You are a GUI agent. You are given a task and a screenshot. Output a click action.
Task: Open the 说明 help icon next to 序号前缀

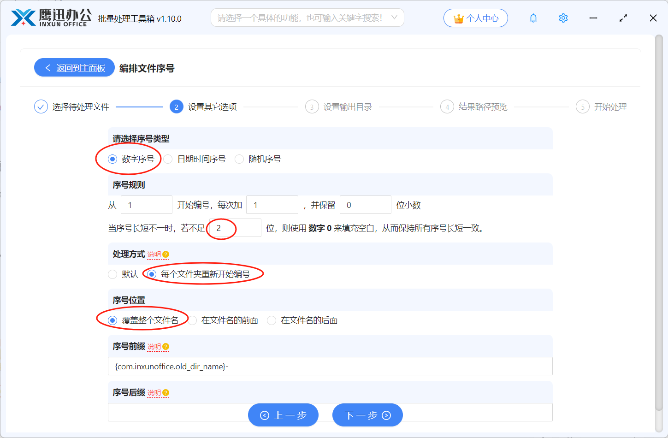[166, 346]
